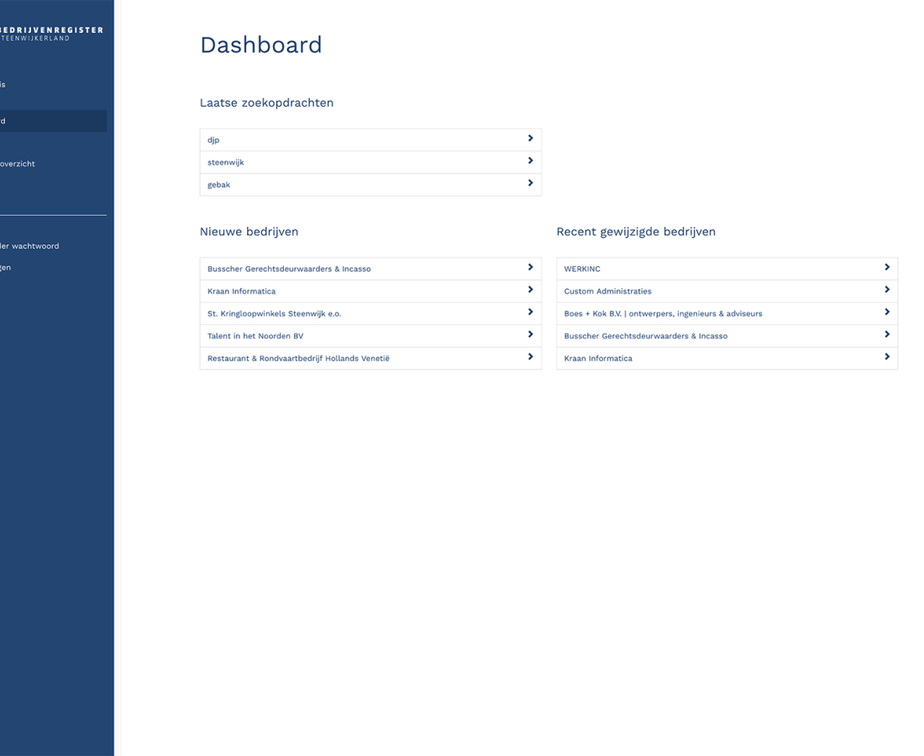The image size is (924, 756).
Task: Open Kraan Informatica under Recent gewijzigde bedrijven
Action: [727, 359]
